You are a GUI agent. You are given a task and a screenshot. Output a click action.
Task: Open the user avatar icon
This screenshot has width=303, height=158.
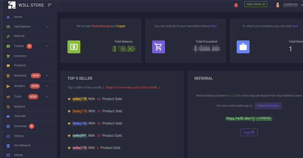278,5
